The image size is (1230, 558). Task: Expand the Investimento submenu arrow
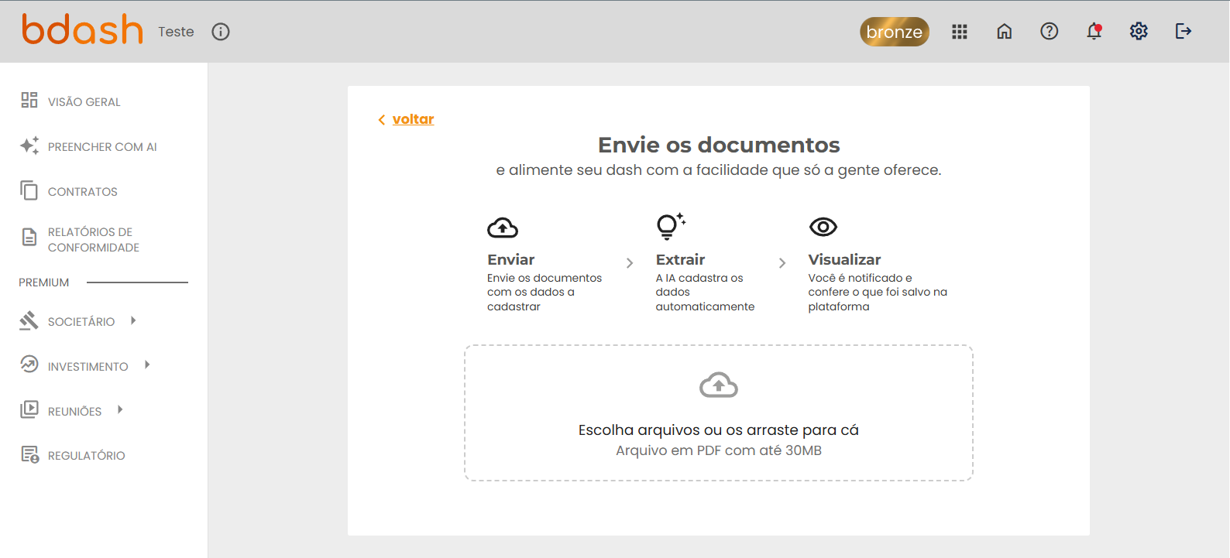point(147,365)
